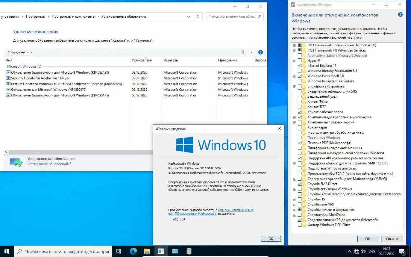Open the address bar history dropdown
This screenshot has height=257, width=411.
tap(189, 16)
